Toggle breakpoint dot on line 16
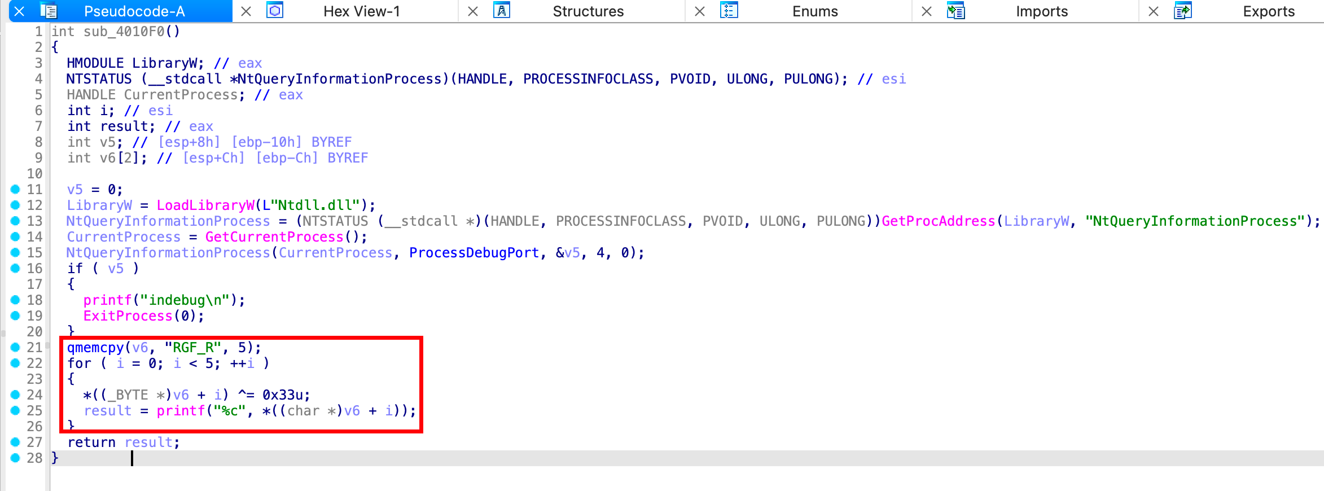 coord(15,269)
